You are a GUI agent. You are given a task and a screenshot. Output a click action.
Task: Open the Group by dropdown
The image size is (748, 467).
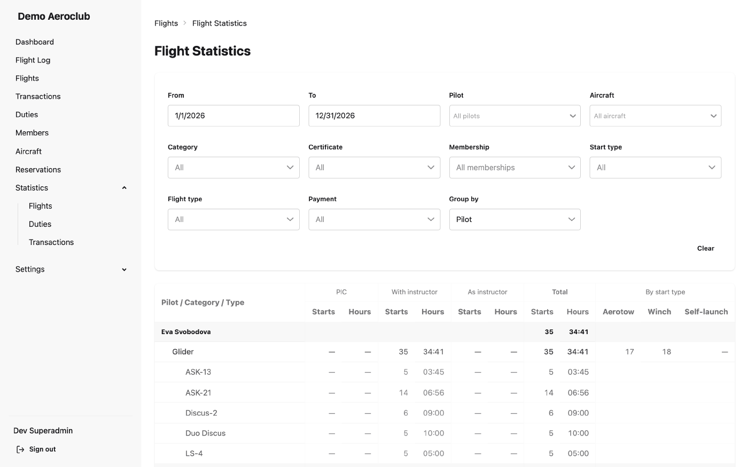515,219
